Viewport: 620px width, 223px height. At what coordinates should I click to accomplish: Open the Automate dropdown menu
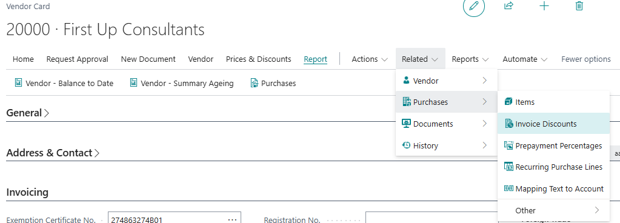point(525,59)
